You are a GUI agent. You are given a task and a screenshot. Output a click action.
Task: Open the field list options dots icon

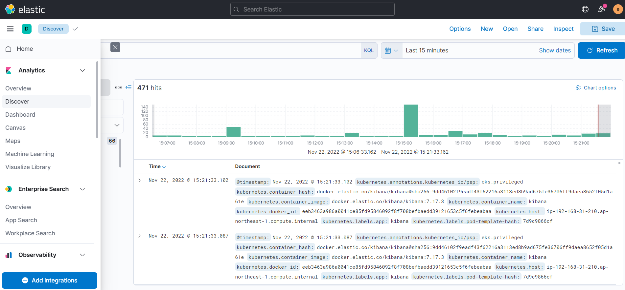click(x=119, y=87)
